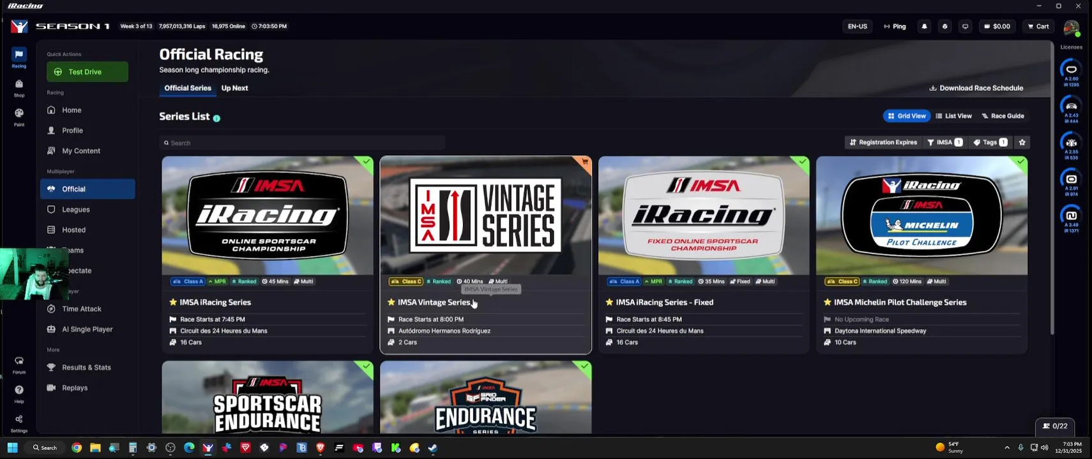Click the info icon beside Series List
This screenshot has width=1092, height=459.
tap(216, 118)
